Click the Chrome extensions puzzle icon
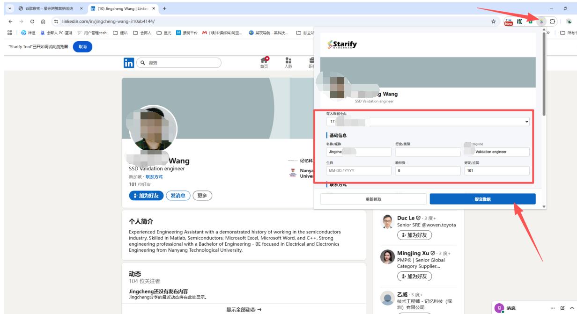577x314 pixels. point(553,22)
